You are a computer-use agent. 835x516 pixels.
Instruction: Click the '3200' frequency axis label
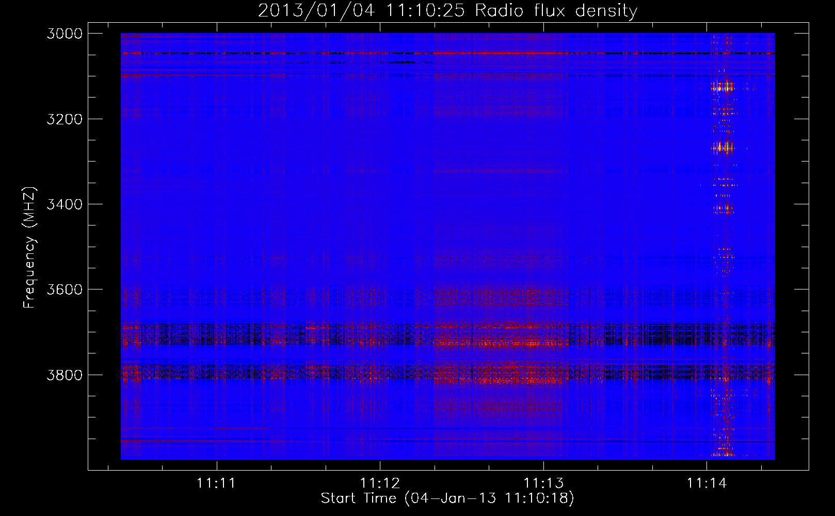pyautogui.click(x=64, y=119)
